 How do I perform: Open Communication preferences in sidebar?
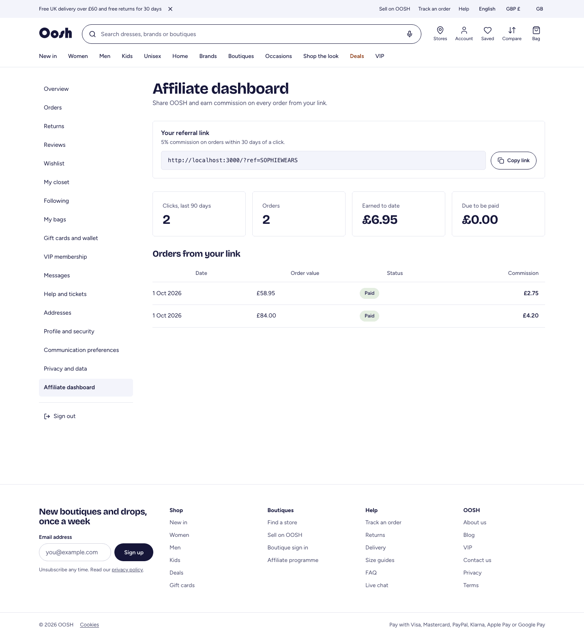[86, 350]
